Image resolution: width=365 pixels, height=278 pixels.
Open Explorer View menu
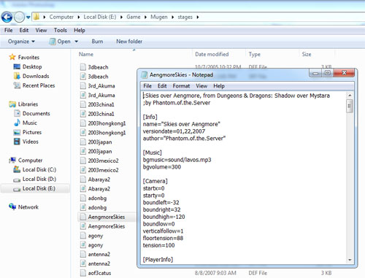[x=41, y=31]
